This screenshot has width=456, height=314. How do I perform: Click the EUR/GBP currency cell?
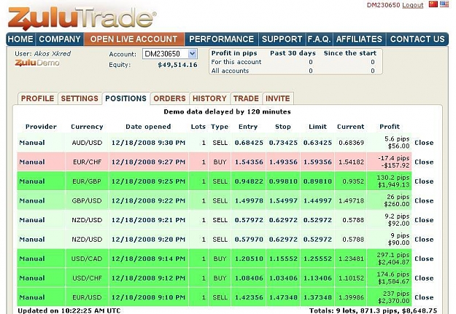pos(87,181)
